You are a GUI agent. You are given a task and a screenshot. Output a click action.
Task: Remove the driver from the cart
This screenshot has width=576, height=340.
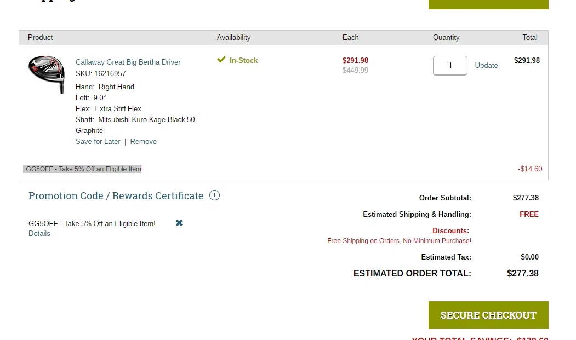point(143,141)
